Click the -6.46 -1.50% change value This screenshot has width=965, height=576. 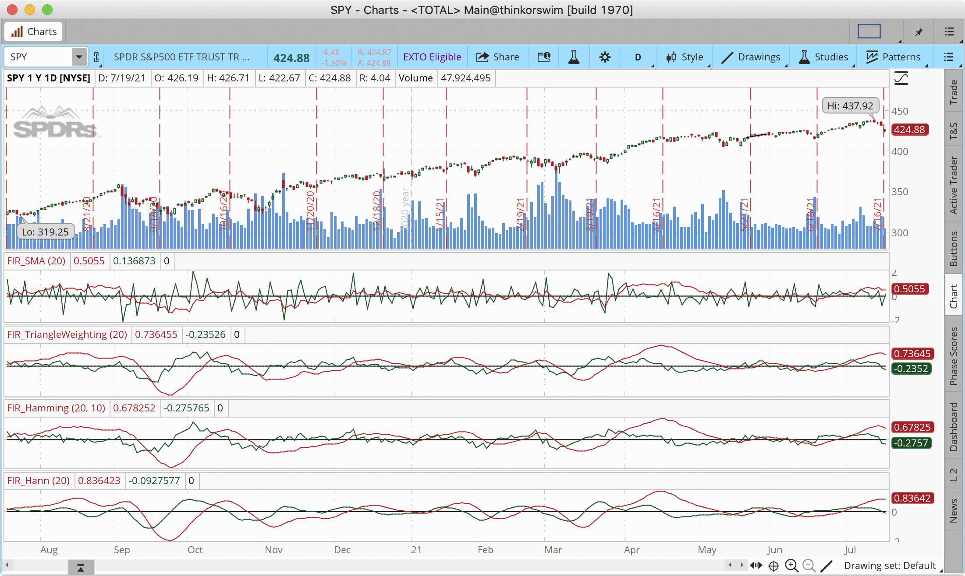click(333, 57)
